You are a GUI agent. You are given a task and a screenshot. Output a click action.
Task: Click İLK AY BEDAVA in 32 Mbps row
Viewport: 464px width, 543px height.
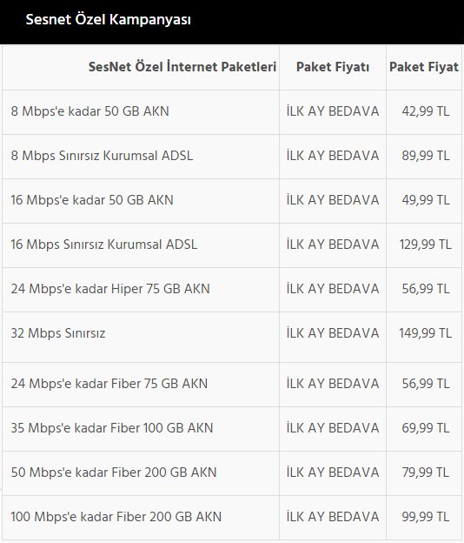click(333, 333)
